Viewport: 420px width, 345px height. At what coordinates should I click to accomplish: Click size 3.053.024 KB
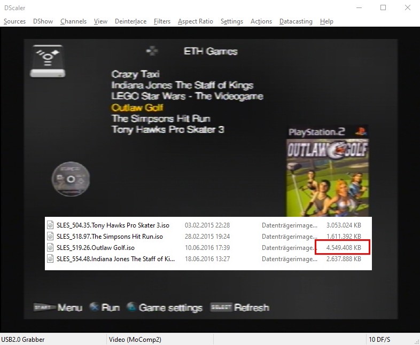coord(344,225)
